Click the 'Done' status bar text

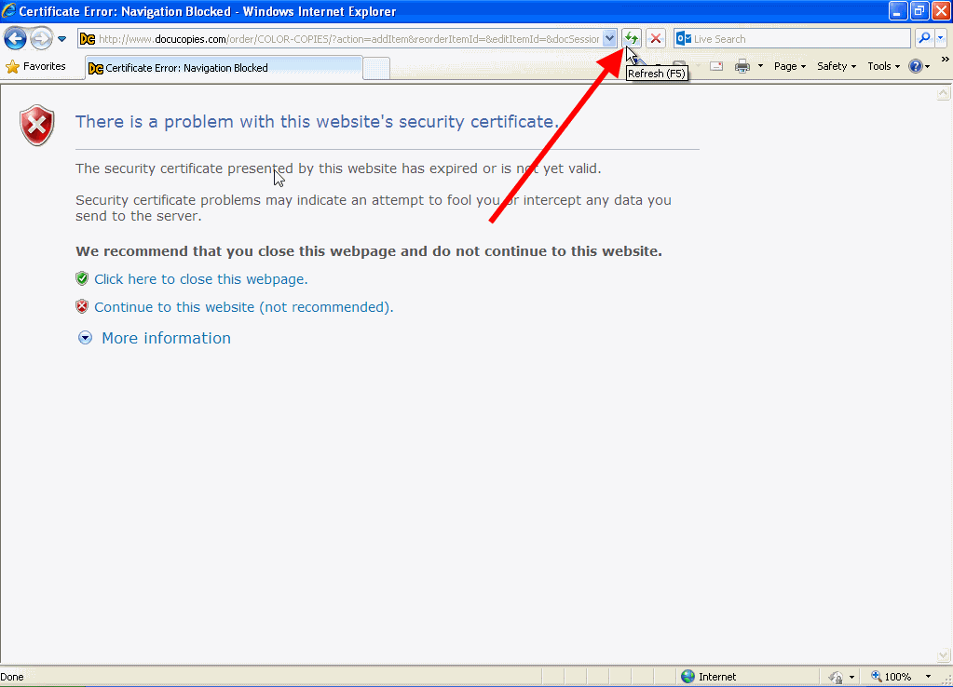point(12,677)
